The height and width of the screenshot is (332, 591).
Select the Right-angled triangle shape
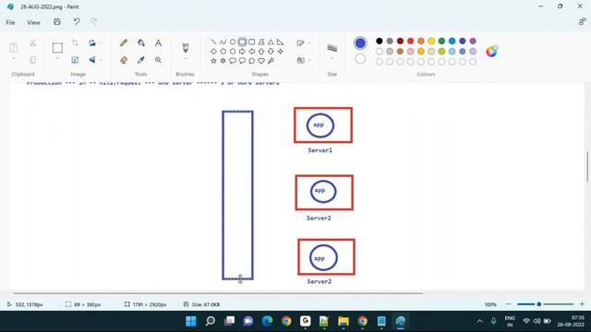coord(280,41)
